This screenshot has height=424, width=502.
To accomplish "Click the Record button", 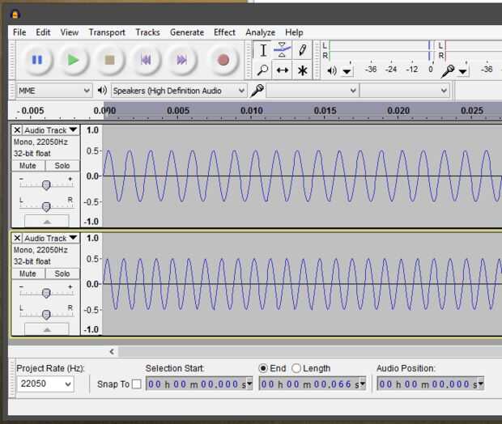I will click(223, 59).
